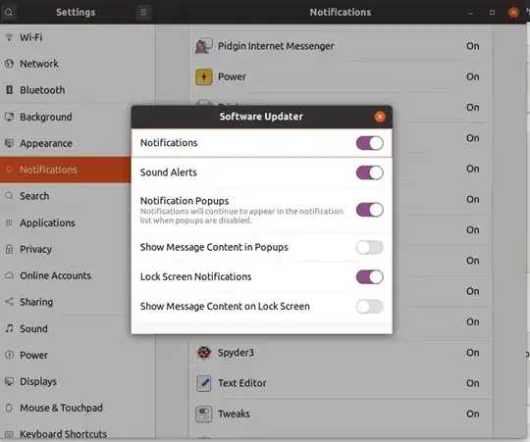The width and height of the screenshot is (530, 442).
Task: Enable Show Message Content in Popups
Action: coord(369,248)
